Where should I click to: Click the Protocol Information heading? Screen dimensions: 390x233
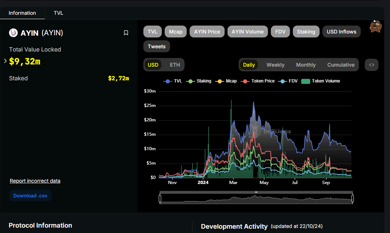point(40,225)
